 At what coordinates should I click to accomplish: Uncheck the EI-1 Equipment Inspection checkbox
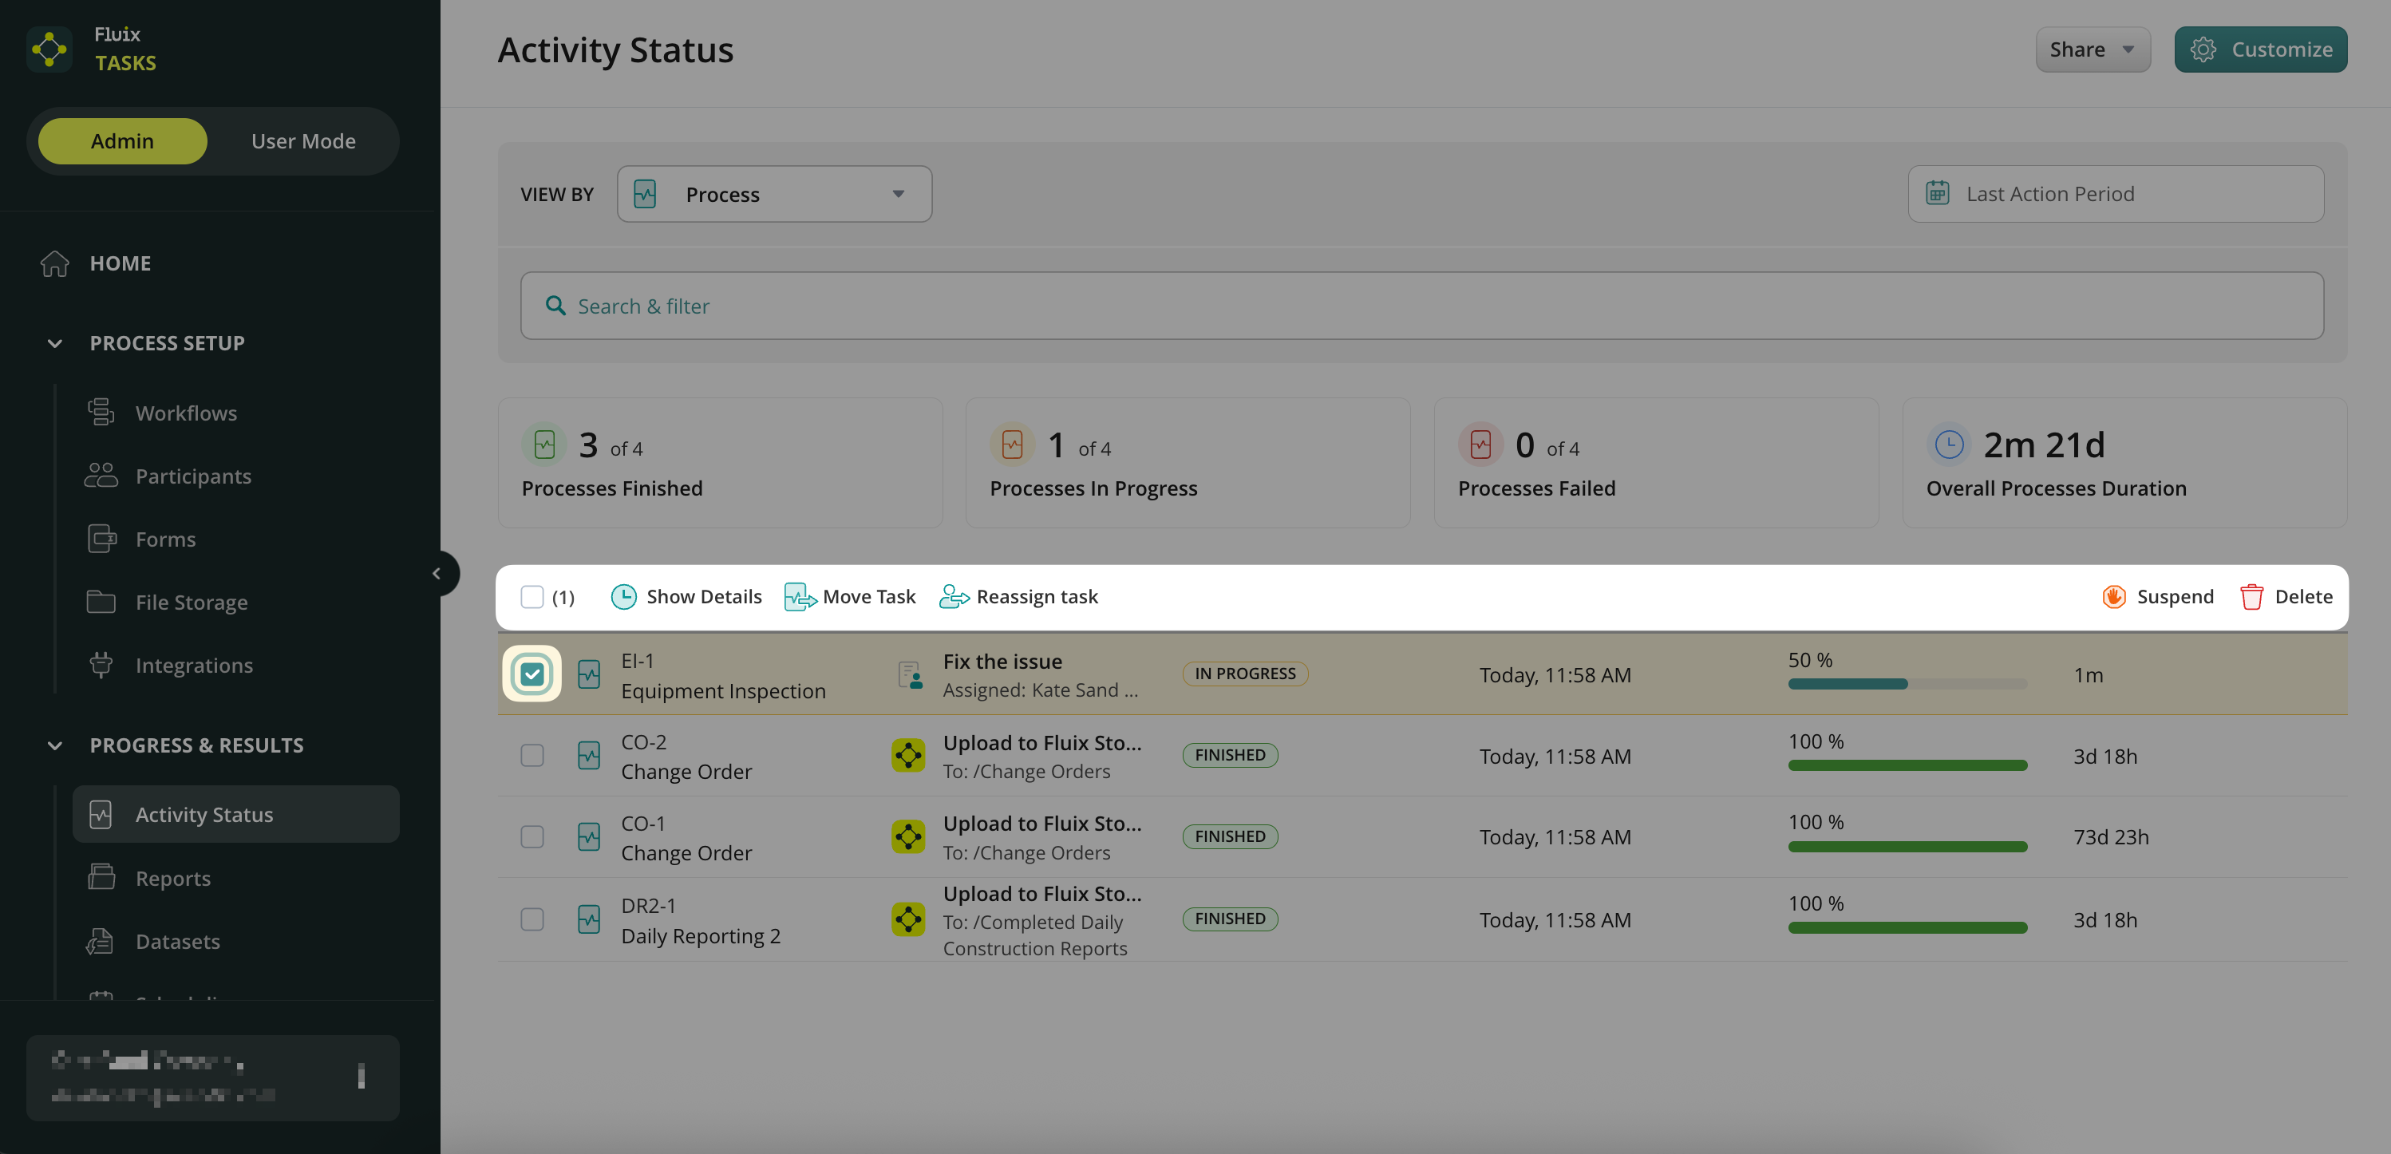532,675
